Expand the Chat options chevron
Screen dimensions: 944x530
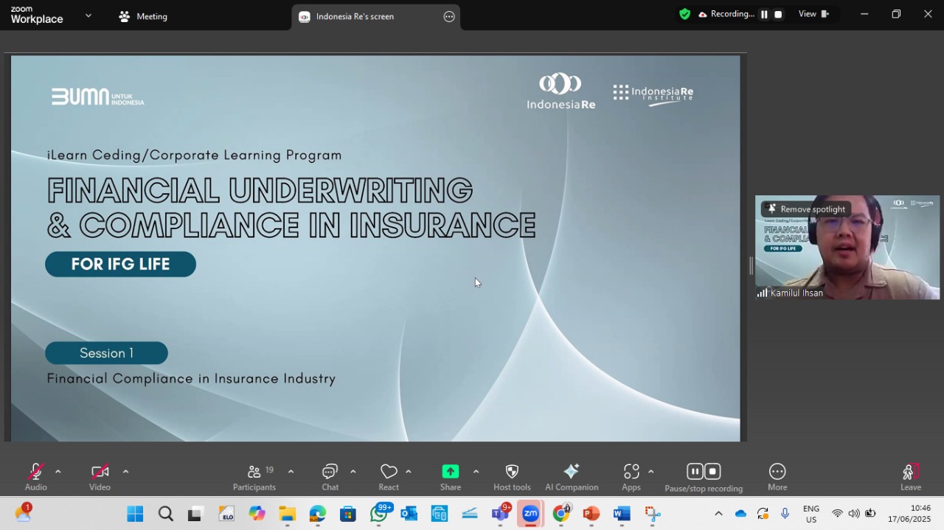tap(353, 472)
